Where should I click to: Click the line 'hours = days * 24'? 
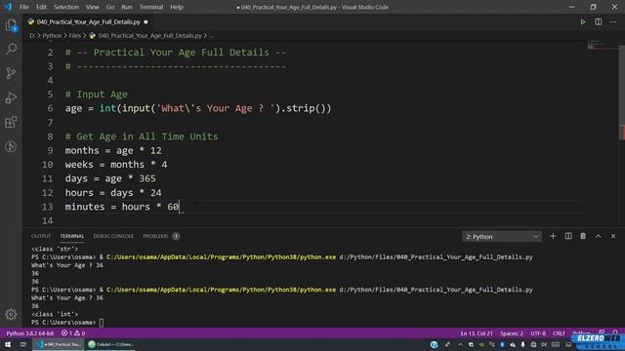point(113,193)
